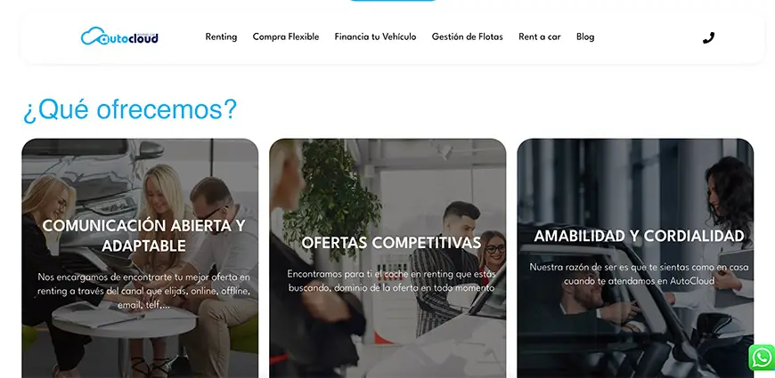This screenshot has height=378, width=775.
Task: Select the Ofertas Competitivas card
Action: point(387,258)
